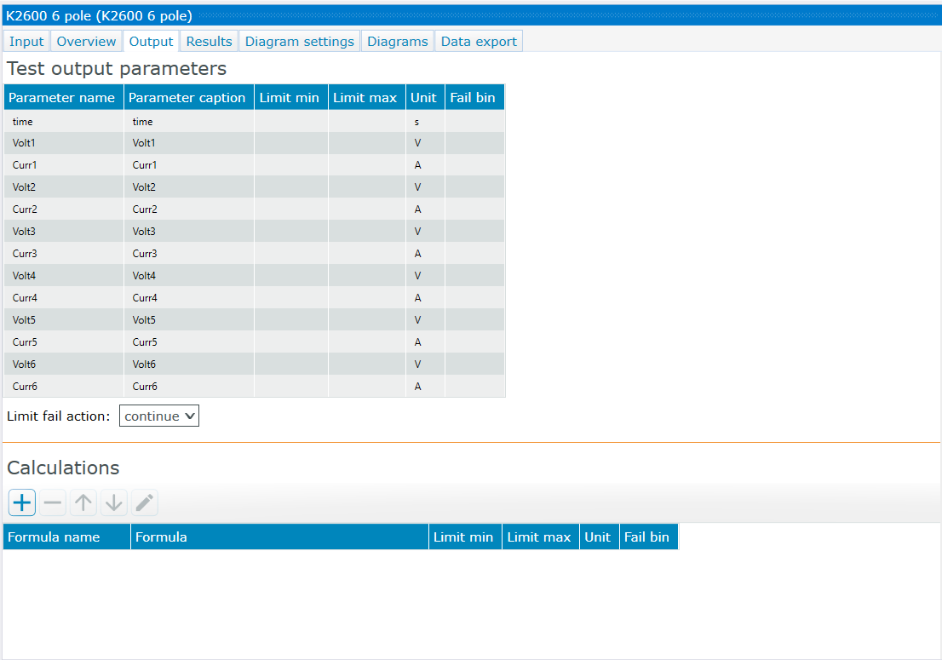Select the Volt6 parameter name cell
Image resolution: width=942 pixels, height=660 pixels.
(64, 364)
